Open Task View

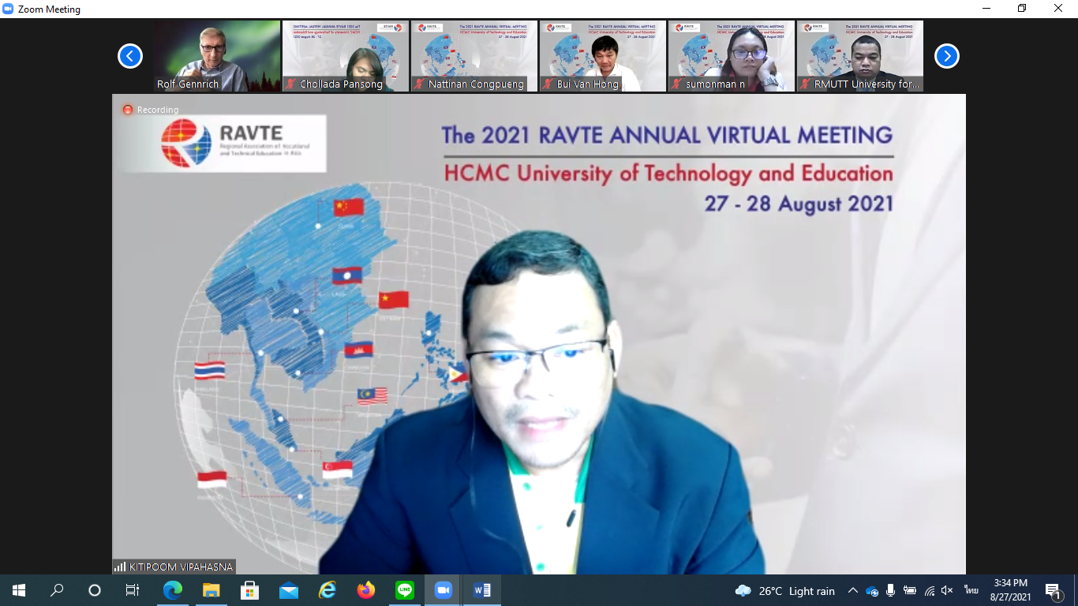pos(133,590)
